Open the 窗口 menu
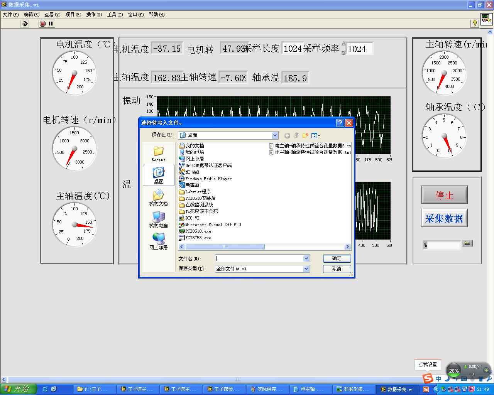494x395 pixels. 136,15
